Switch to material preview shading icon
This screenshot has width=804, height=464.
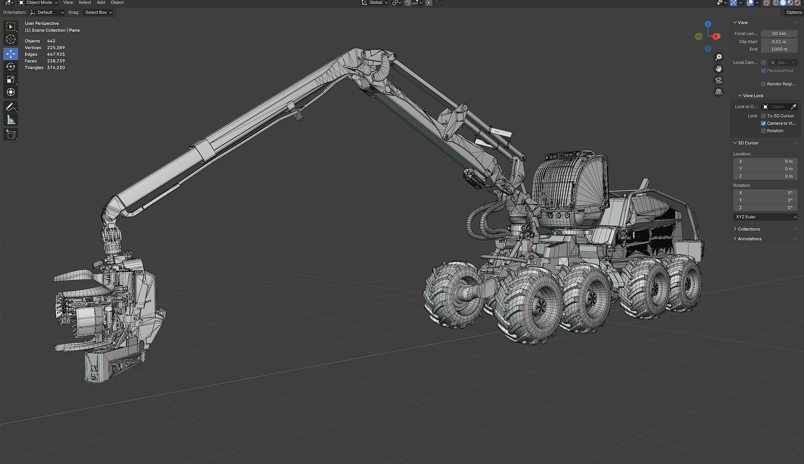pyautogui.click(x=790, y=3)
